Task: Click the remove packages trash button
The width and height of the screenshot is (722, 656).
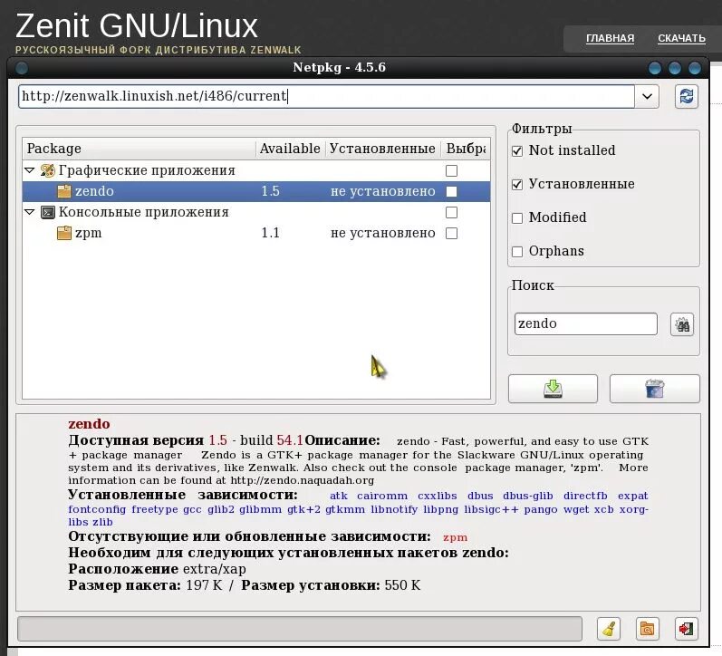Action: (x=654, y=389)
